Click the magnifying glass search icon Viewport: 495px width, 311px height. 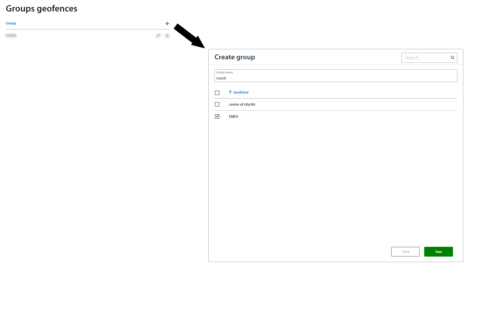coord(452,58)
